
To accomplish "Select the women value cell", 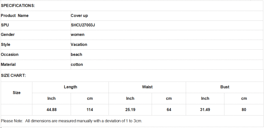I will tap(167, 35).
